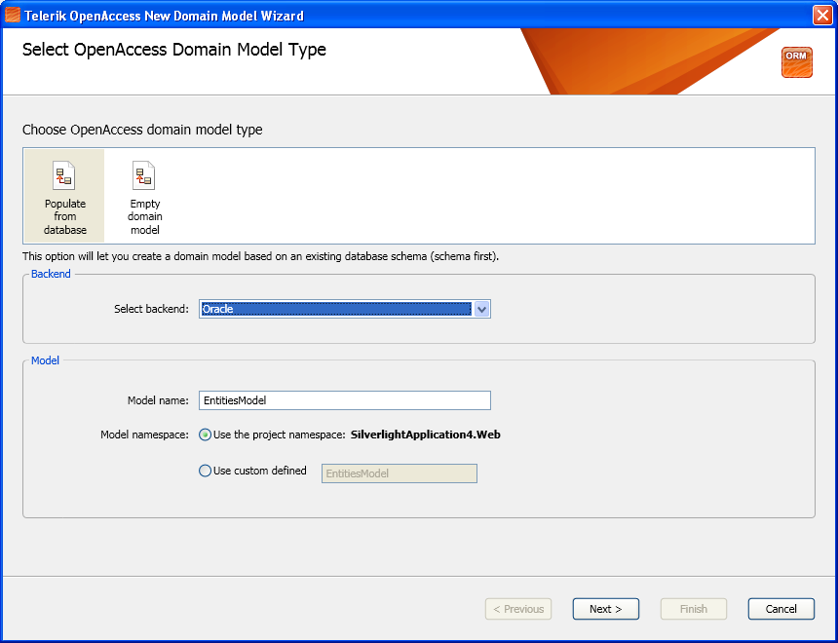Choose the Empty domain model icon
The height and width of the screenshot is (643, 838).
(144, 177)
